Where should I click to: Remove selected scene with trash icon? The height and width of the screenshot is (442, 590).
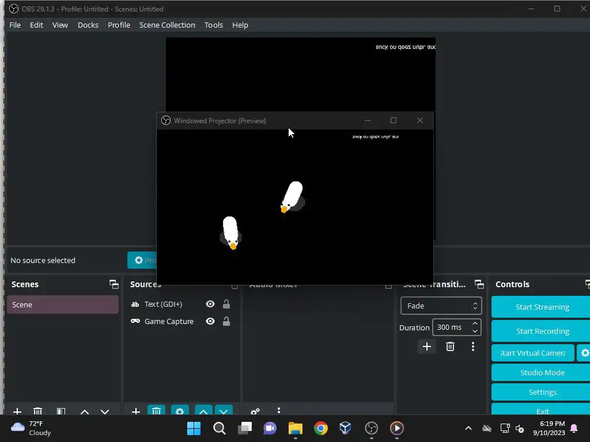click(x=37, y=411)
